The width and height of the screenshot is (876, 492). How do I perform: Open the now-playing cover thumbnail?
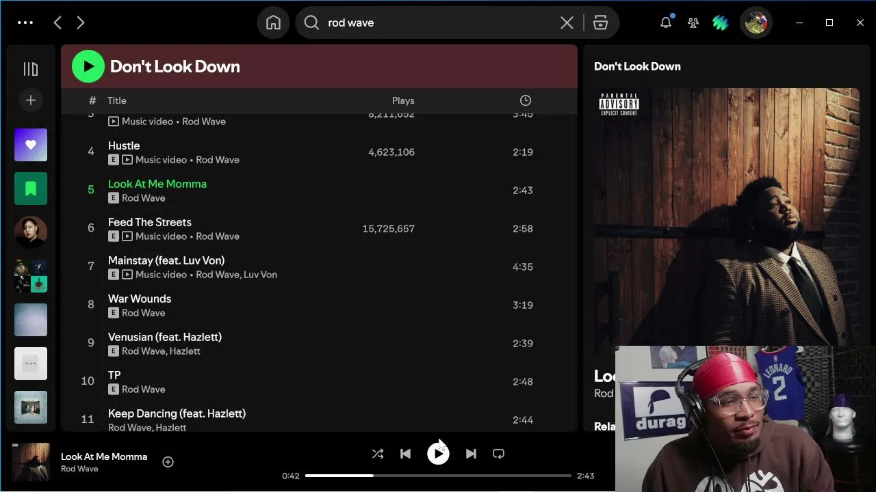click(x=31, y=462)
